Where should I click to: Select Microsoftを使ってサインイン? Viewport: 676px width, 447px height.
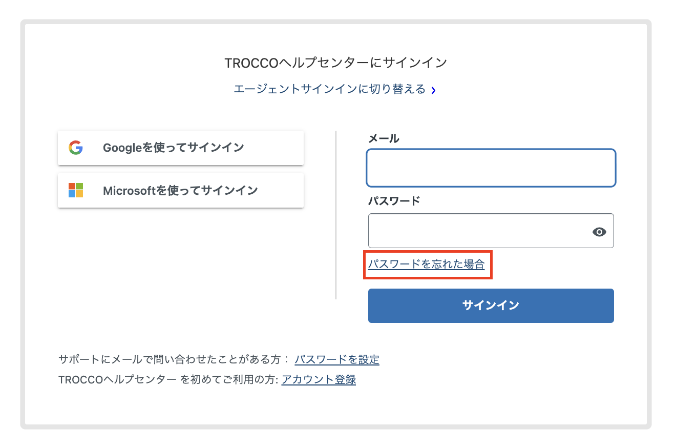[180, 190]
